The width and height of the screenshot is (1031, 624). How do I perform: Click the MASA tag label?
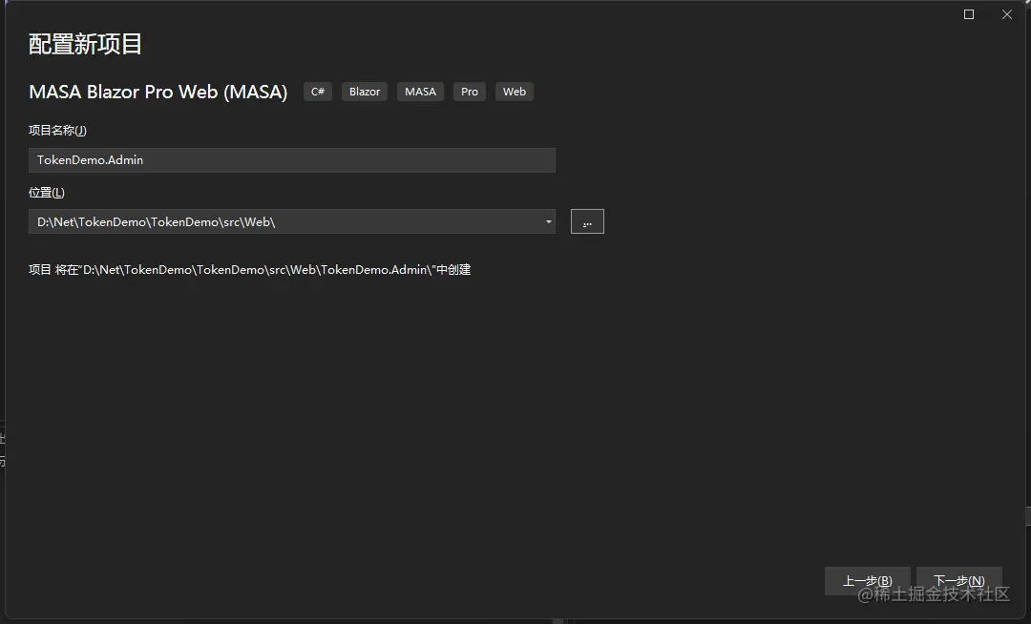coord(420,92)
